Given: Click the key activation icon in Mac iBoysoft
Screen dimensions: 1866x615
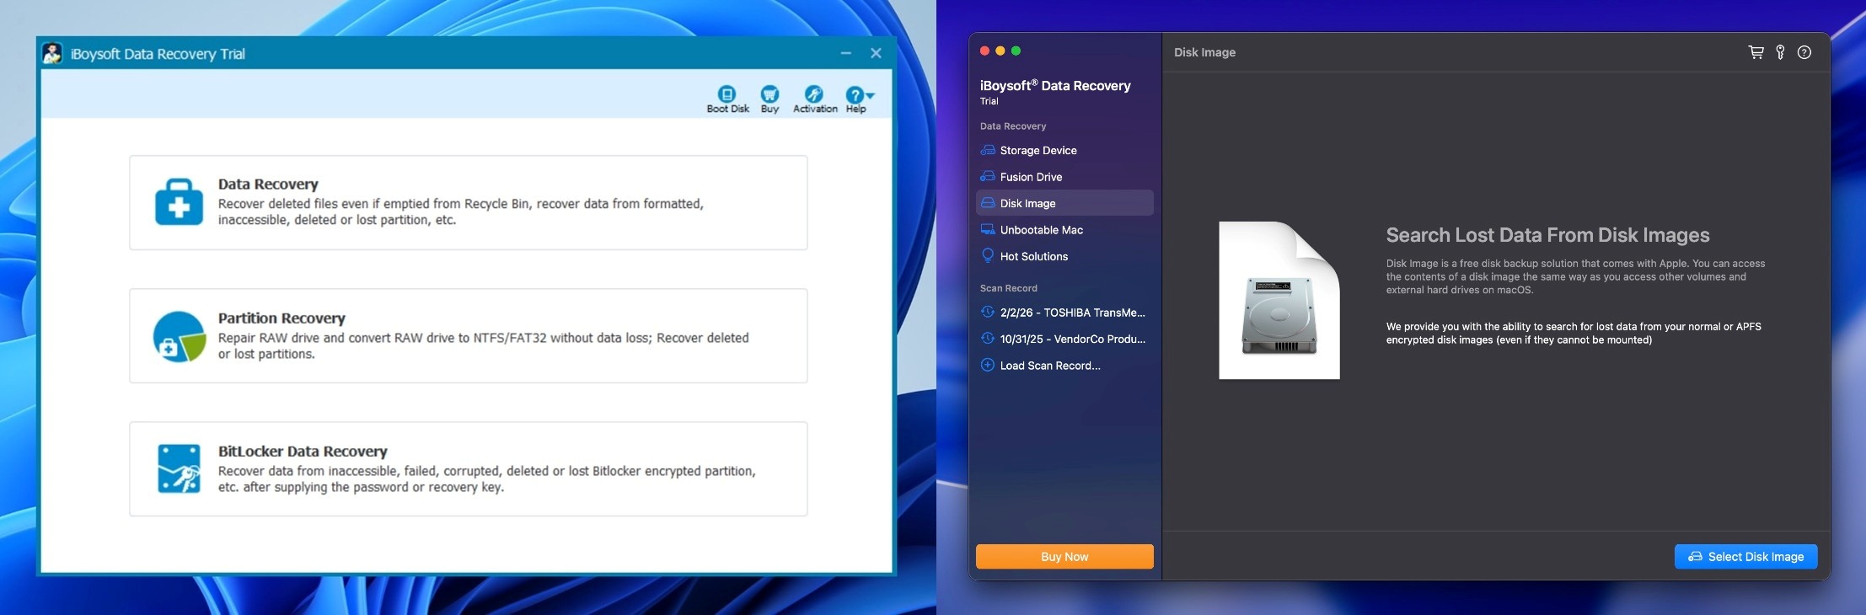Looking at the screenshot, I should click(1780, 52).
